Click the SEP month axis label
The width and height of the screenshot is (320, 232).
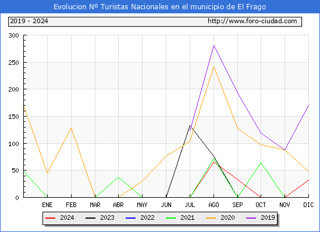pyautogui.click(x=237, y=205)
